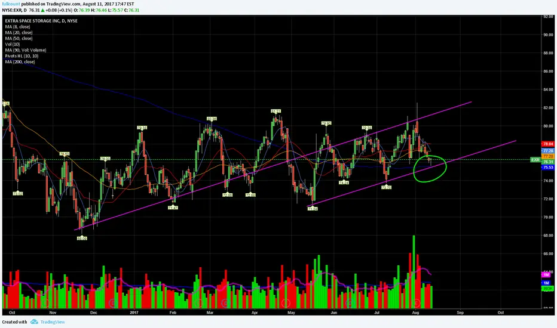This screenshot has height=328, width=557.
Task: Click the 2017 label on time axis
Action: point(134,312)
